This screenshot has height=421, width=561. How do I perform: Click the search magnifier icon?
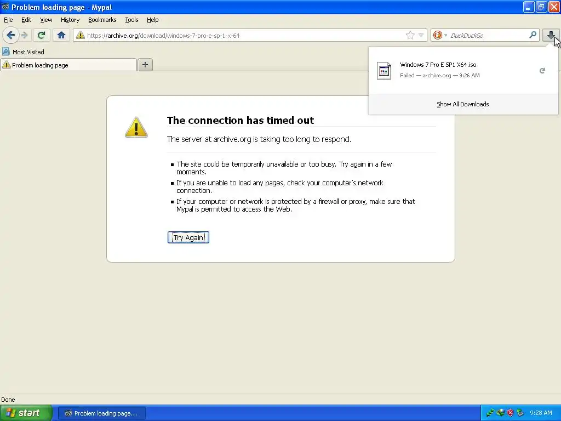coord(533,35)
